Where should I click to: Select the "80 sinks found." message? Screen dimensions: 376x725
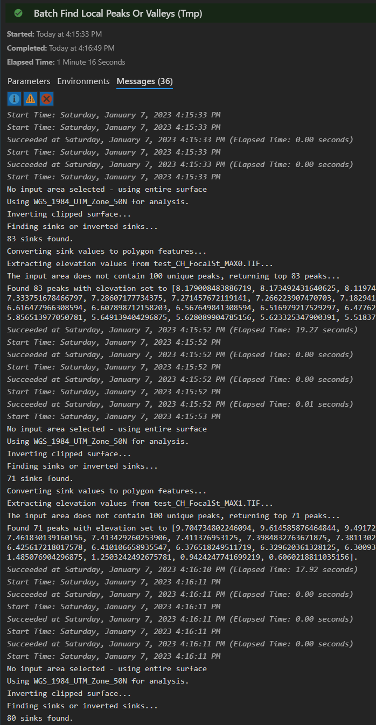tap(40, 718)
